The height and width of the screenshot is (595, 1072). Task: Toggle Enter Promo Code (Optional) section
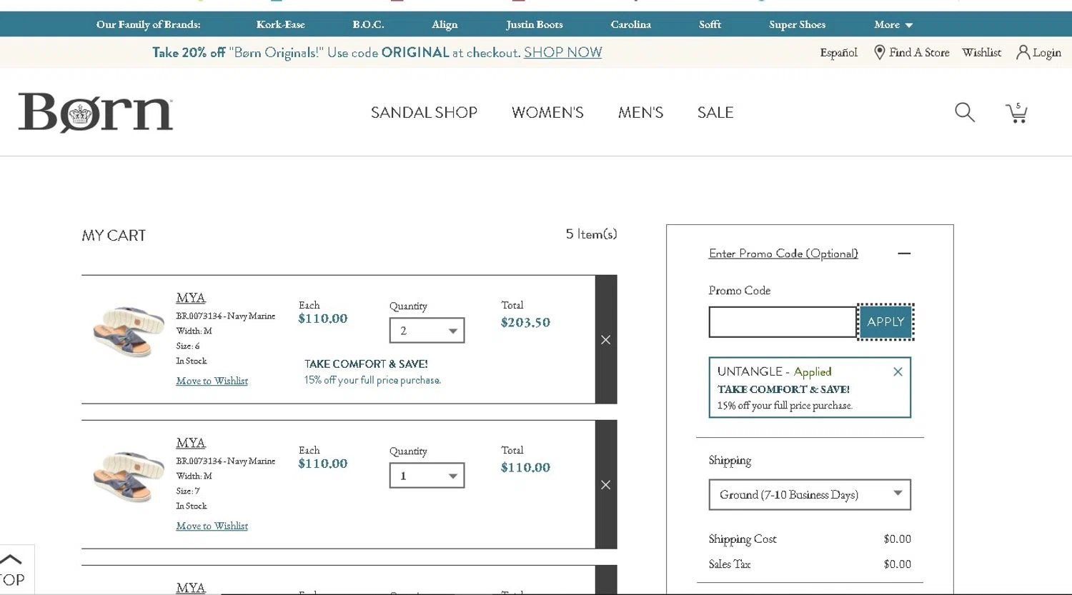(783, 254)
